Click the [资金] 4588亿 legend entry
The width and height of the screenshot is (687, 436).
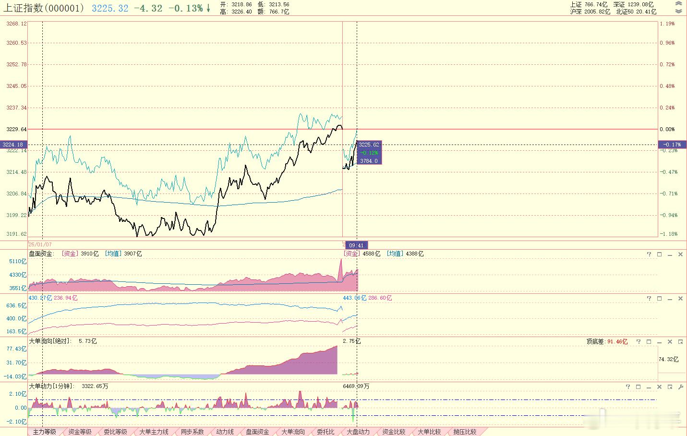(x=362, y=254)
